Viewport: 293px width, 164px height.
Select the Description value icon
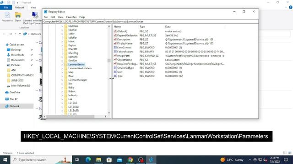[115, 40]
